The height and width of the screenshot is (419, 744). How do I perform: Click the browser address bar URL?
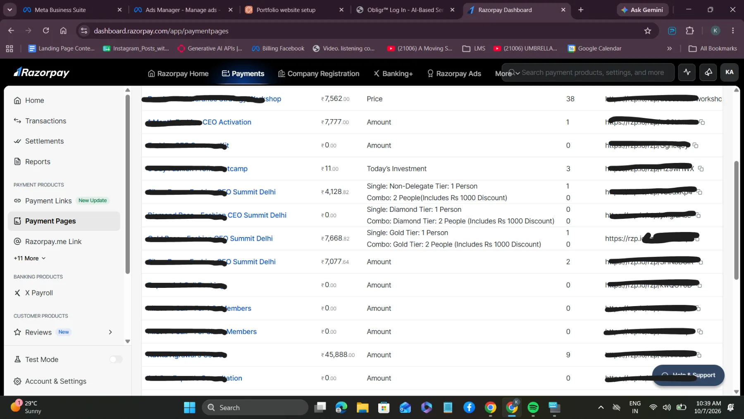click(x=161, y=31)
